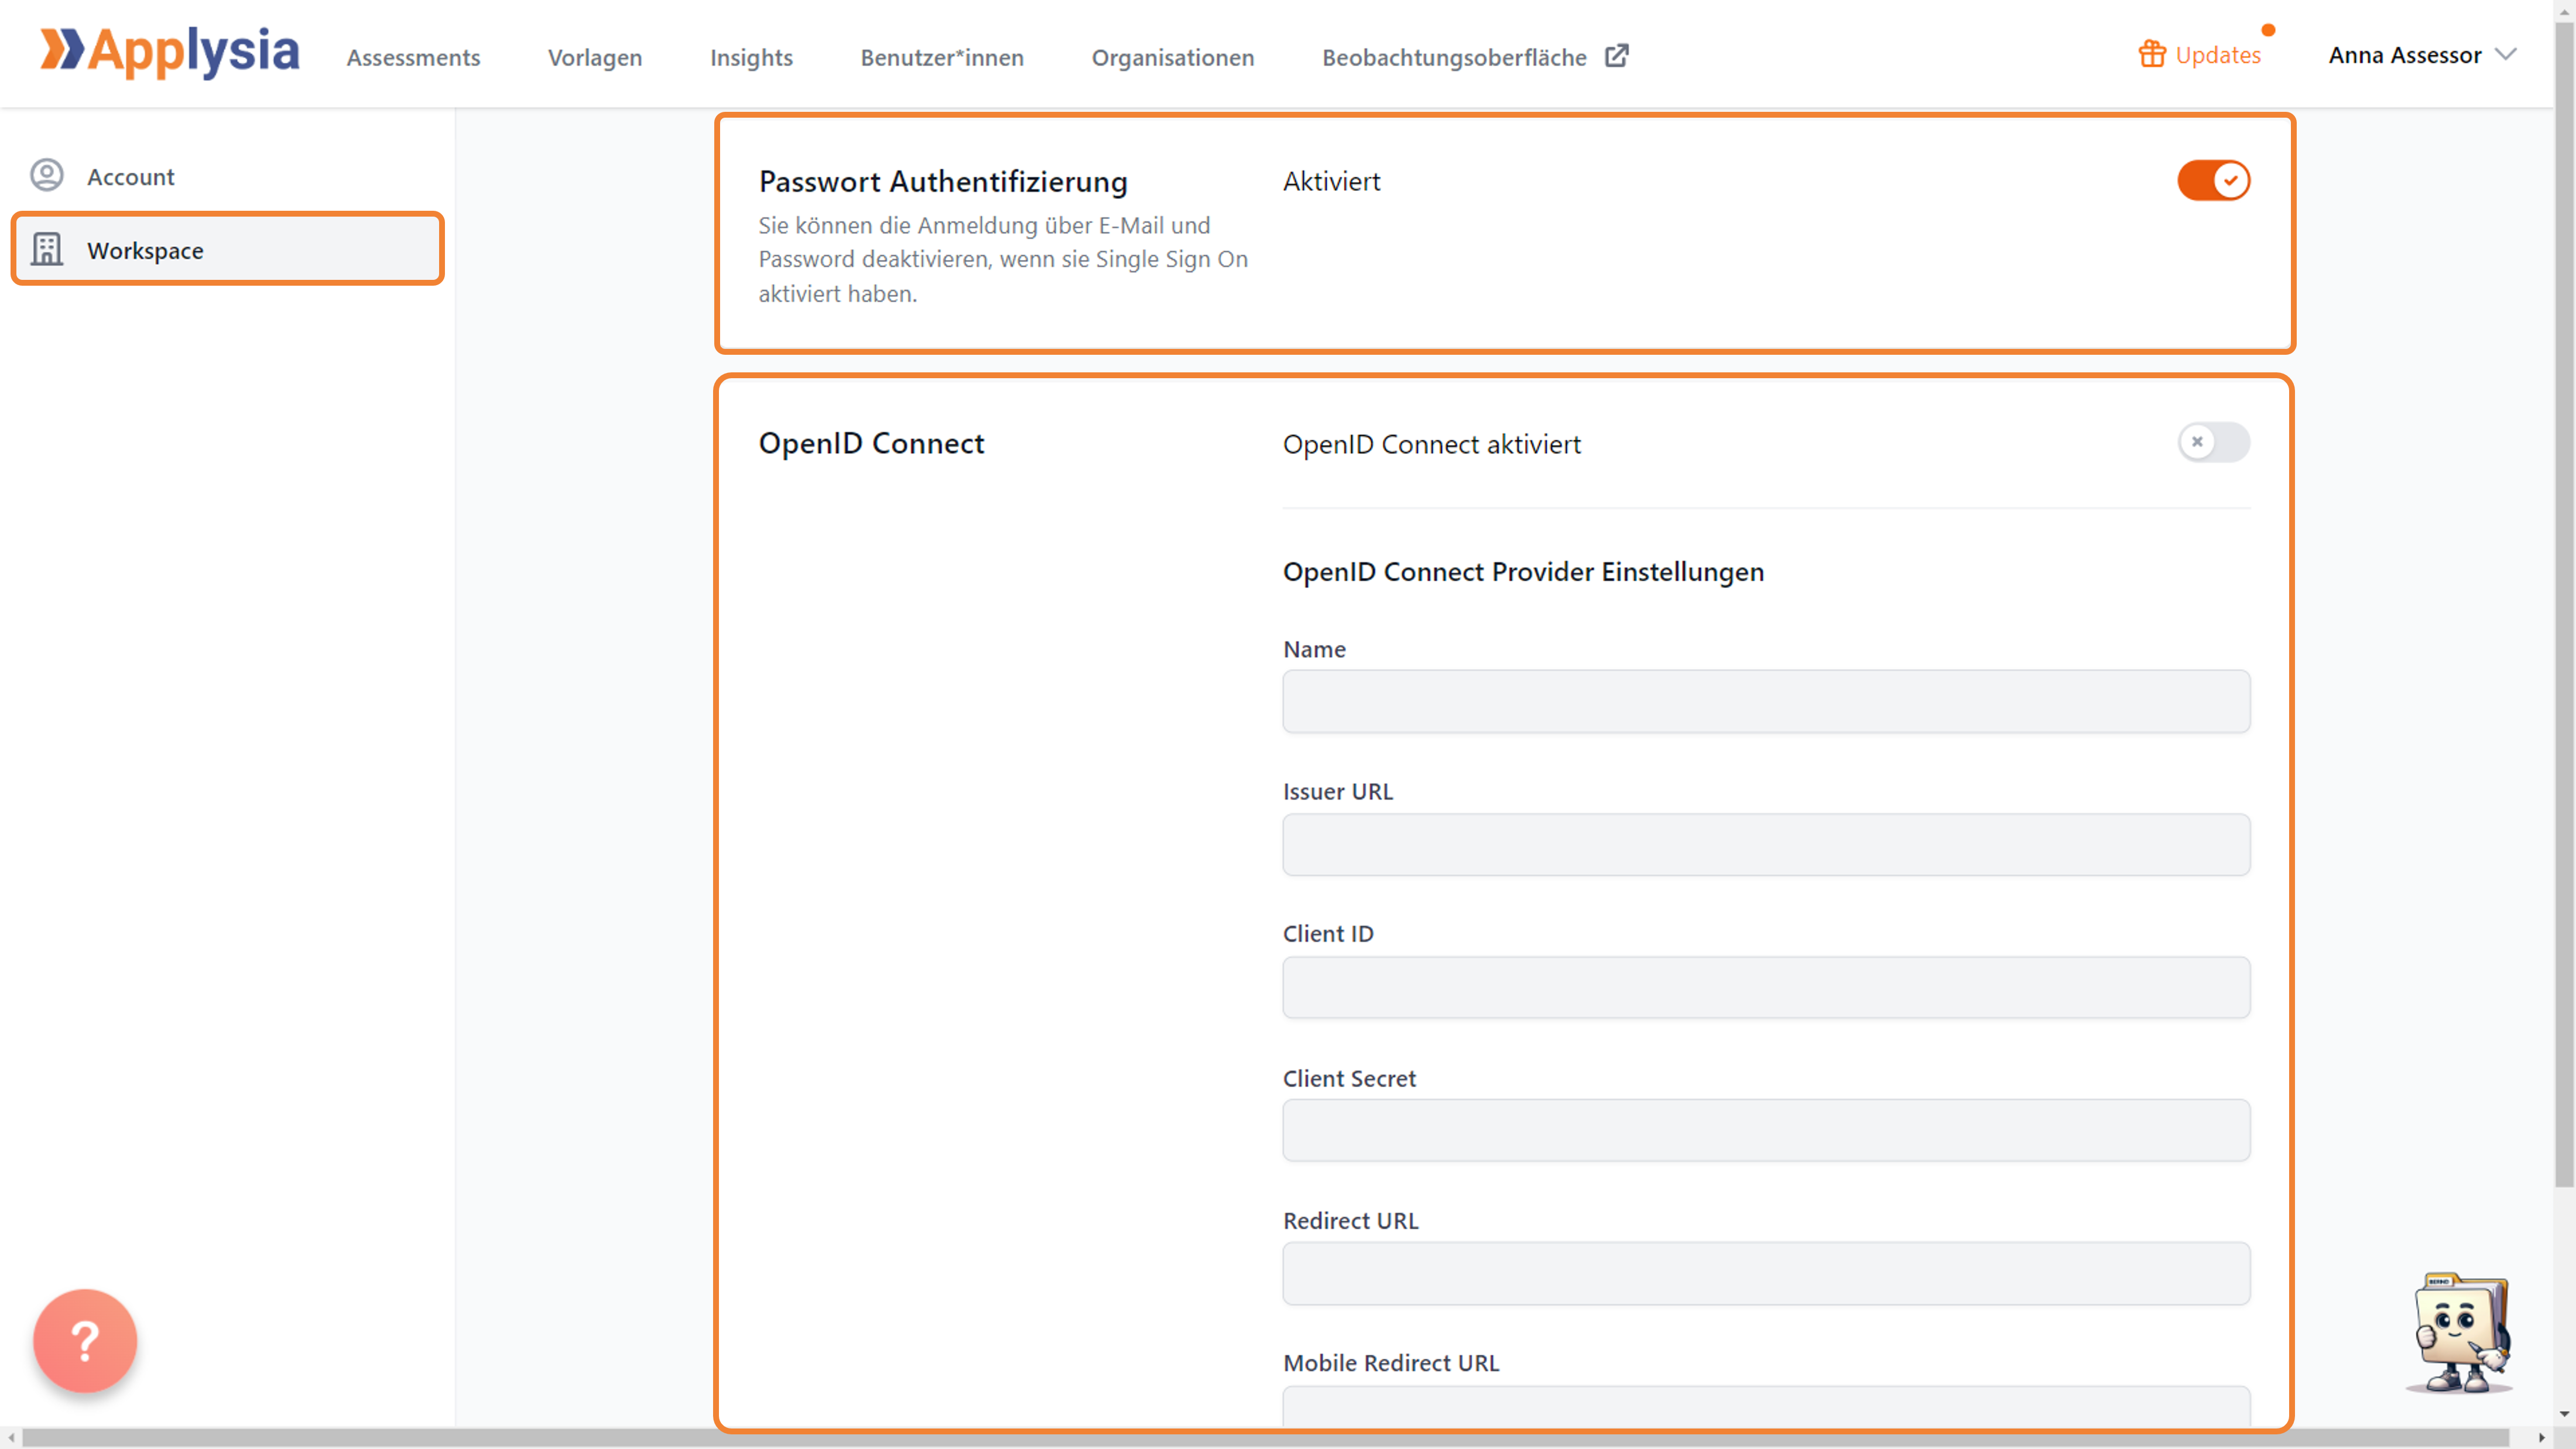
Task: Select Workspace in the sidebar
Action: tap(227, 249)
